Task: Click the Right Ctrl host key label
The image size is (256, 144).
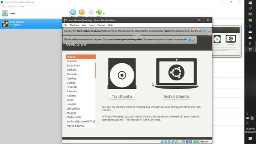Action: [x=204, y=142]
